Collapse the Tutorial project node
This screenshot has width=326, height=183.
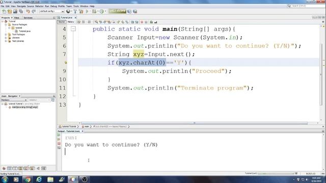coord(3,21)
